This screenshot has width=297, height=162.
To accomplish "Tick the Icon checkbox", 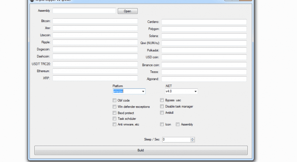I will pos(162,125).
